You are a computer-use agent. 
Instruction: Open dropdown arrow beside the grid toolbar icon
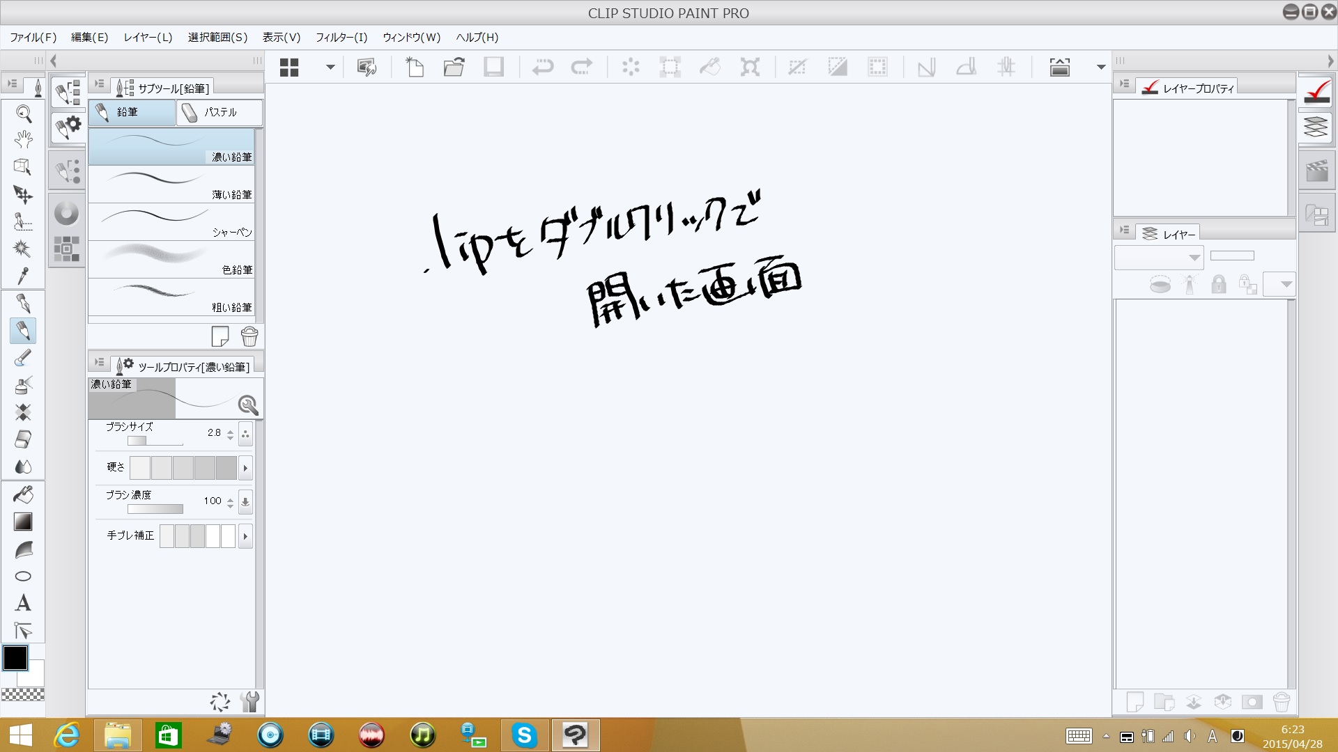pos(330,67)
